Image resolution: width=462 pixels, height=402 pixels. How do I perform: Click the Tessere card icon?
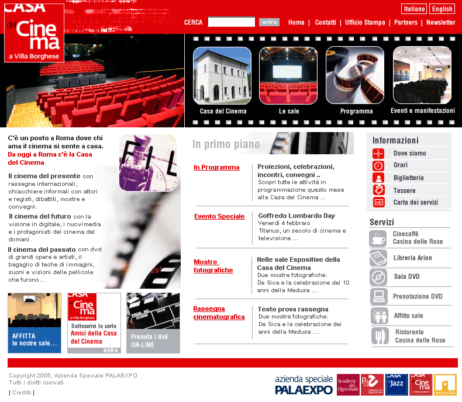pos(378,190)
